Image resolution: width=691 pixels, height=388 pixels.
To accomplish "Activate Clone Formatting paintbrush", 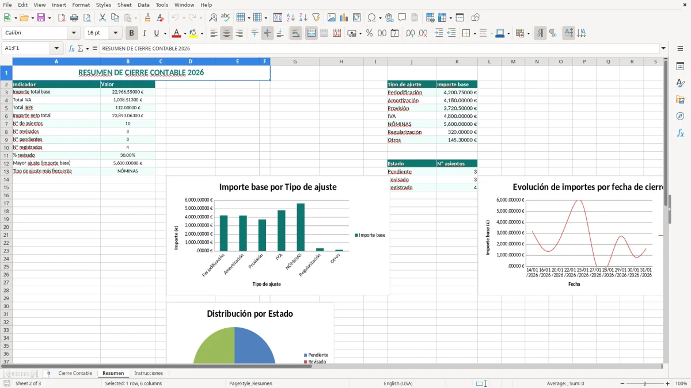I will [147, 18].
